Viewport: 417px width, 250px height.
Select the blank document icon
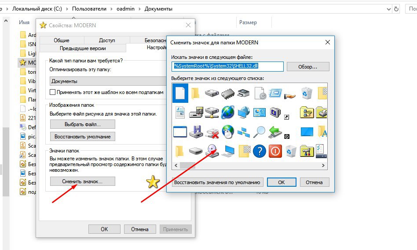(180, 93)
